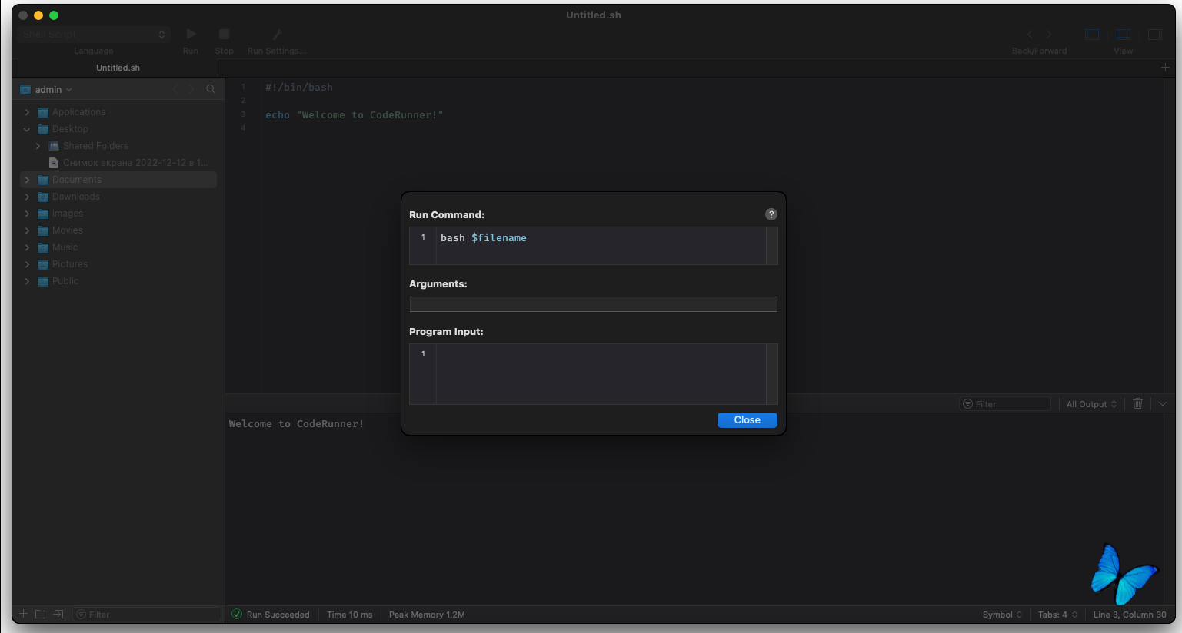1182x633 pixels.
Task: Open the All Output dropdown
Action: click(1091, 404)
